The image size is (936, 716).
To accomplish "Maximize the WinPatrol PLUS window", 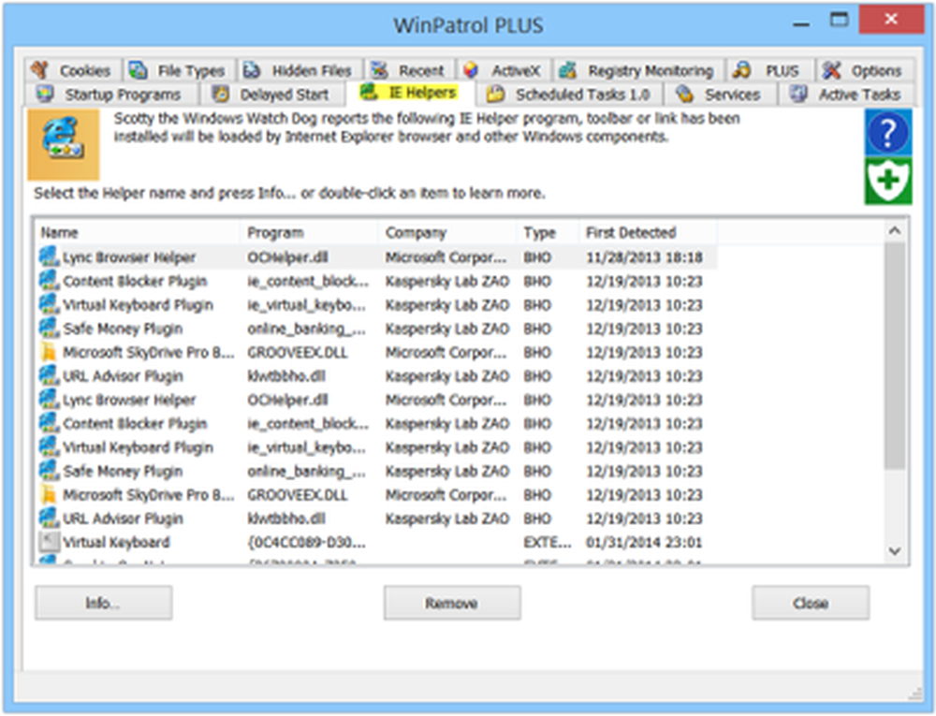I will tap(840, 20).
